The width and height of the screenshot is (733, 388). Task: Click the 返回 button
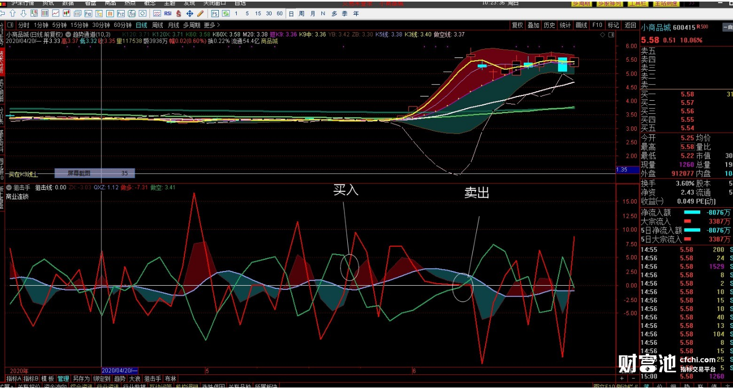click(x=630, y=25)
